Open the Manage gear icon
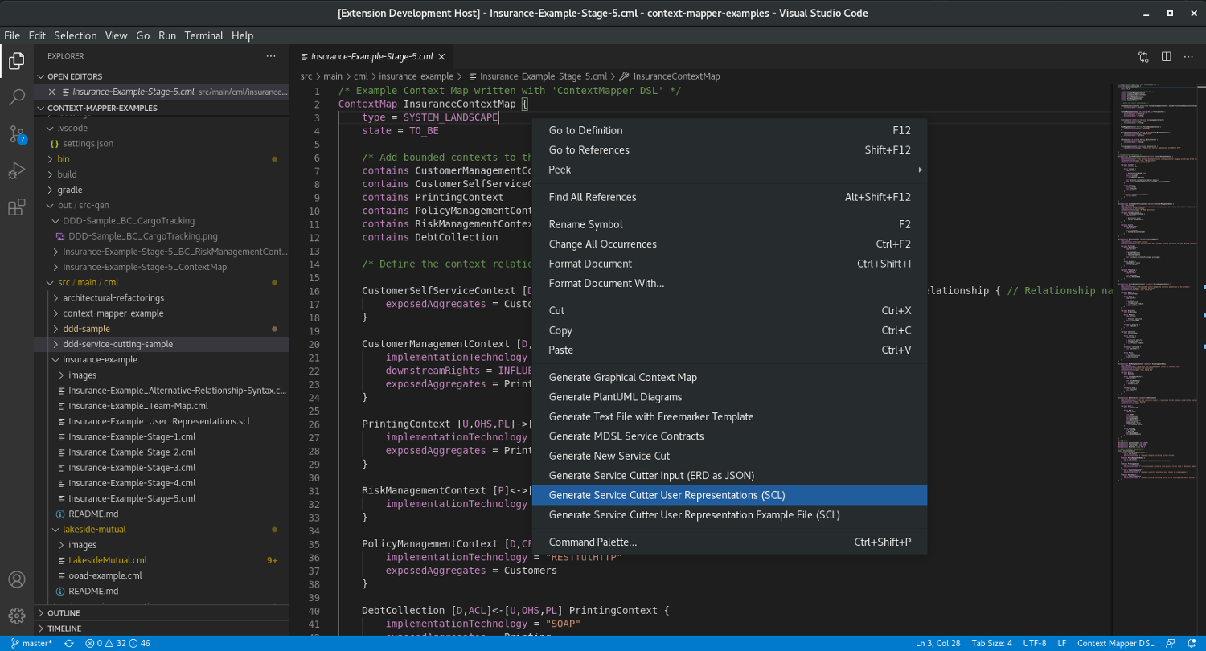The image size is (1206, 651). coord(16,616)
